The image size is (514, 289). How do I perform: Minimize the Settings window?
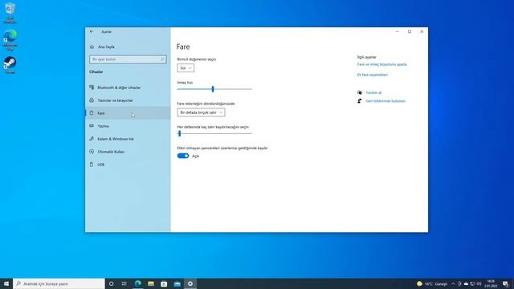tap(398, 32)
